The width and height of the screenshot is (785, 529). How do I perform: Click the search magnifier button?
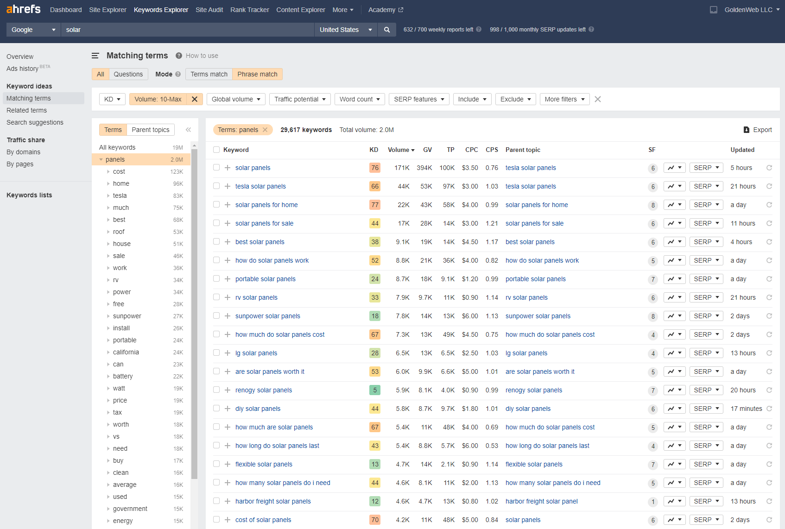tap(387, 30)
